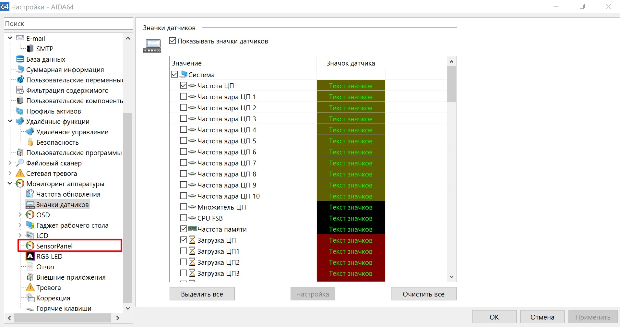Viewport: 620px width, 327px height.
Task: Click the Гаджет рабочего стола icon
Action: 30,225
